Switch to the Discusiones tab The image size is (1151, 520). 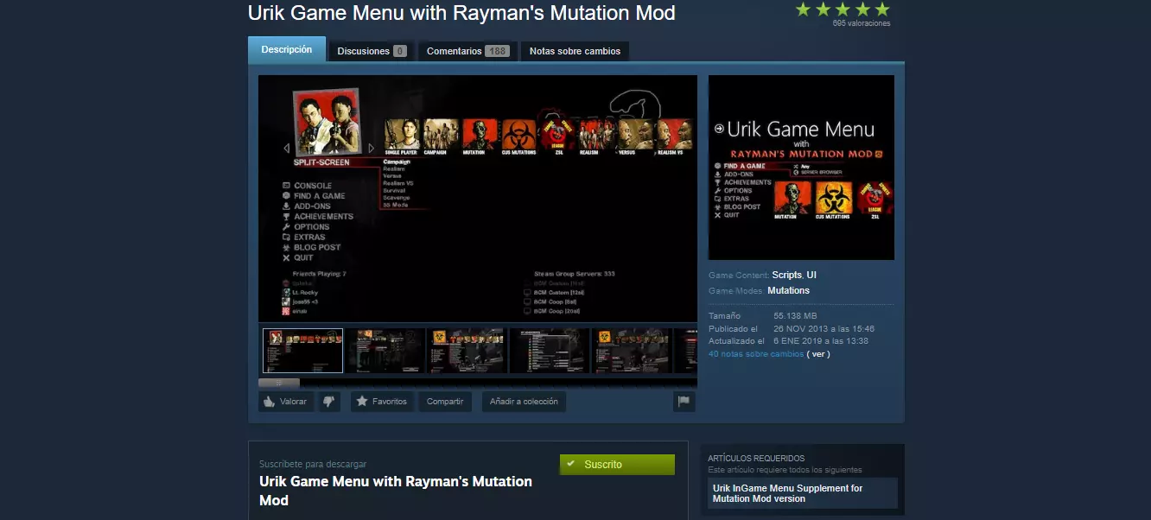[372, 51]
